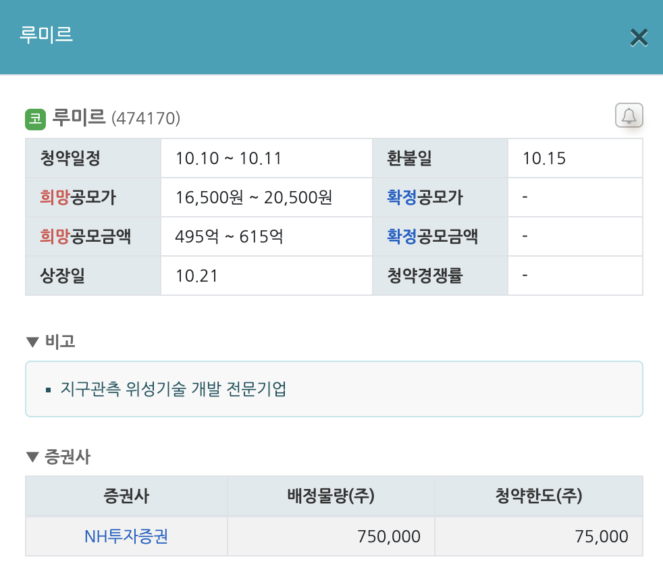Screen dimensions: 663x570
Task: Click the 희망공모금액 label
Action: [86, 236]
